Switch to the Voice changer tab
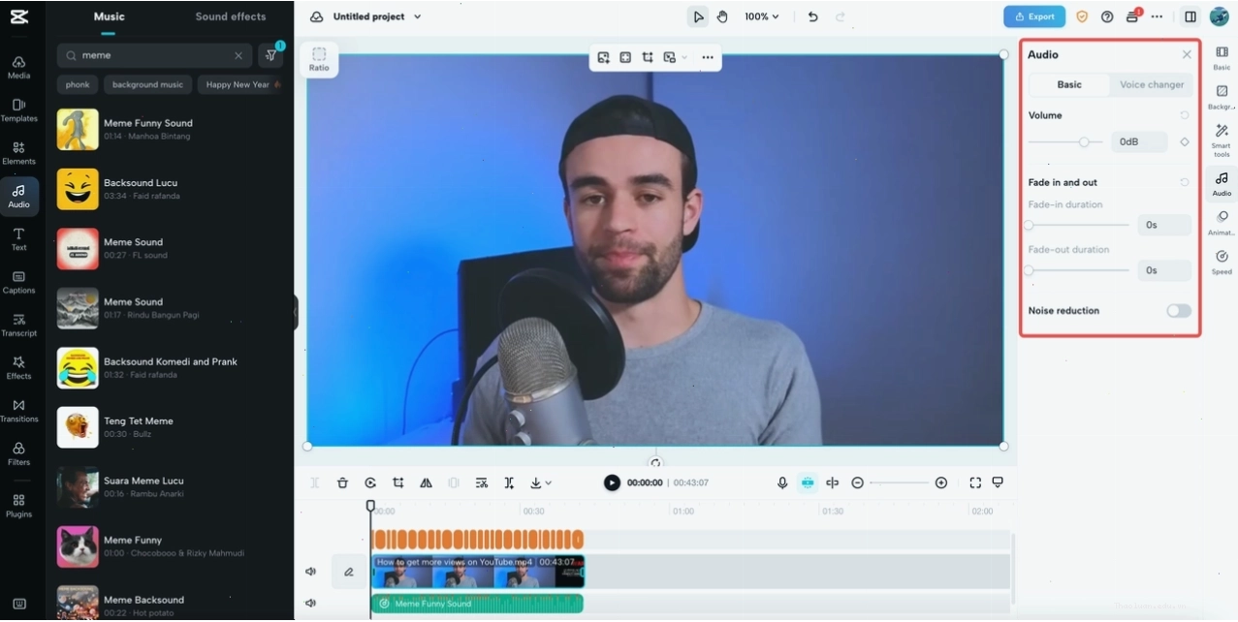This screenshot has height=622, width=1238. tap(1151, 84)
